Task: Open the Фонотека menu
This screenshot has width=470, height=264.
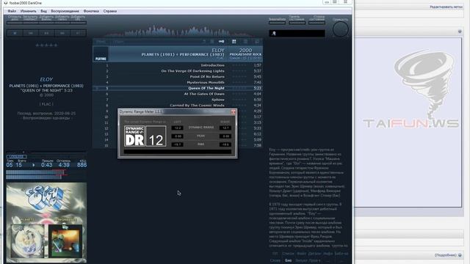Action: click(91, 11)
